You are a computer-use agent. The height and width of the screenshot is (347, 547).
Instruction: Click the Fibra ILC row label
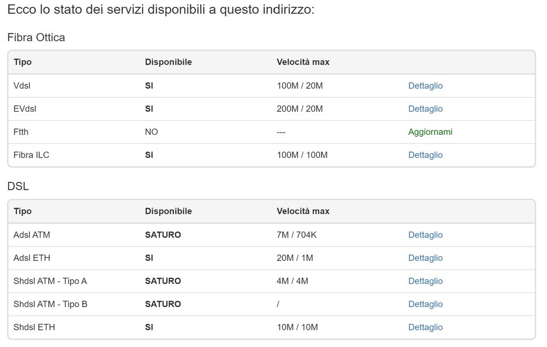coord(32,155)
